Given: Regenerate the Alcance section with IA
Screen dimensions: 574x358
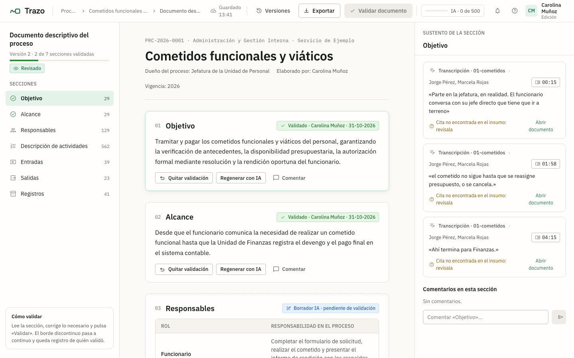Looking at the screenshot, I should pos(241,269).
